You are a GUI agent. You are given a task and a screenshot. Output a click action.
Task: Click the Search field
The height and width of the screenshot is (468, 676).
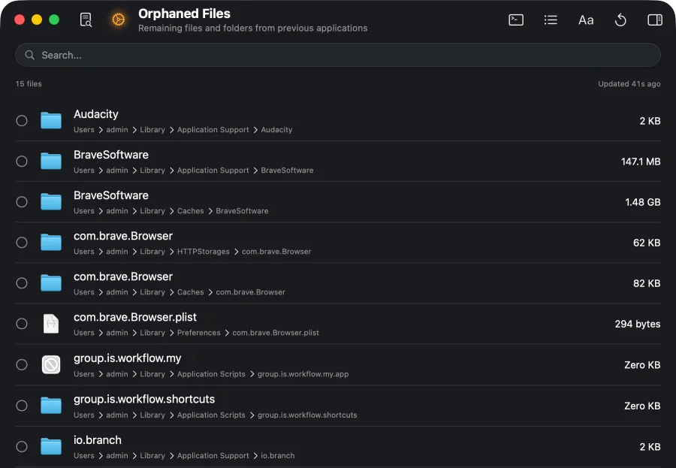pyautogui.click(x=337, y=55)
